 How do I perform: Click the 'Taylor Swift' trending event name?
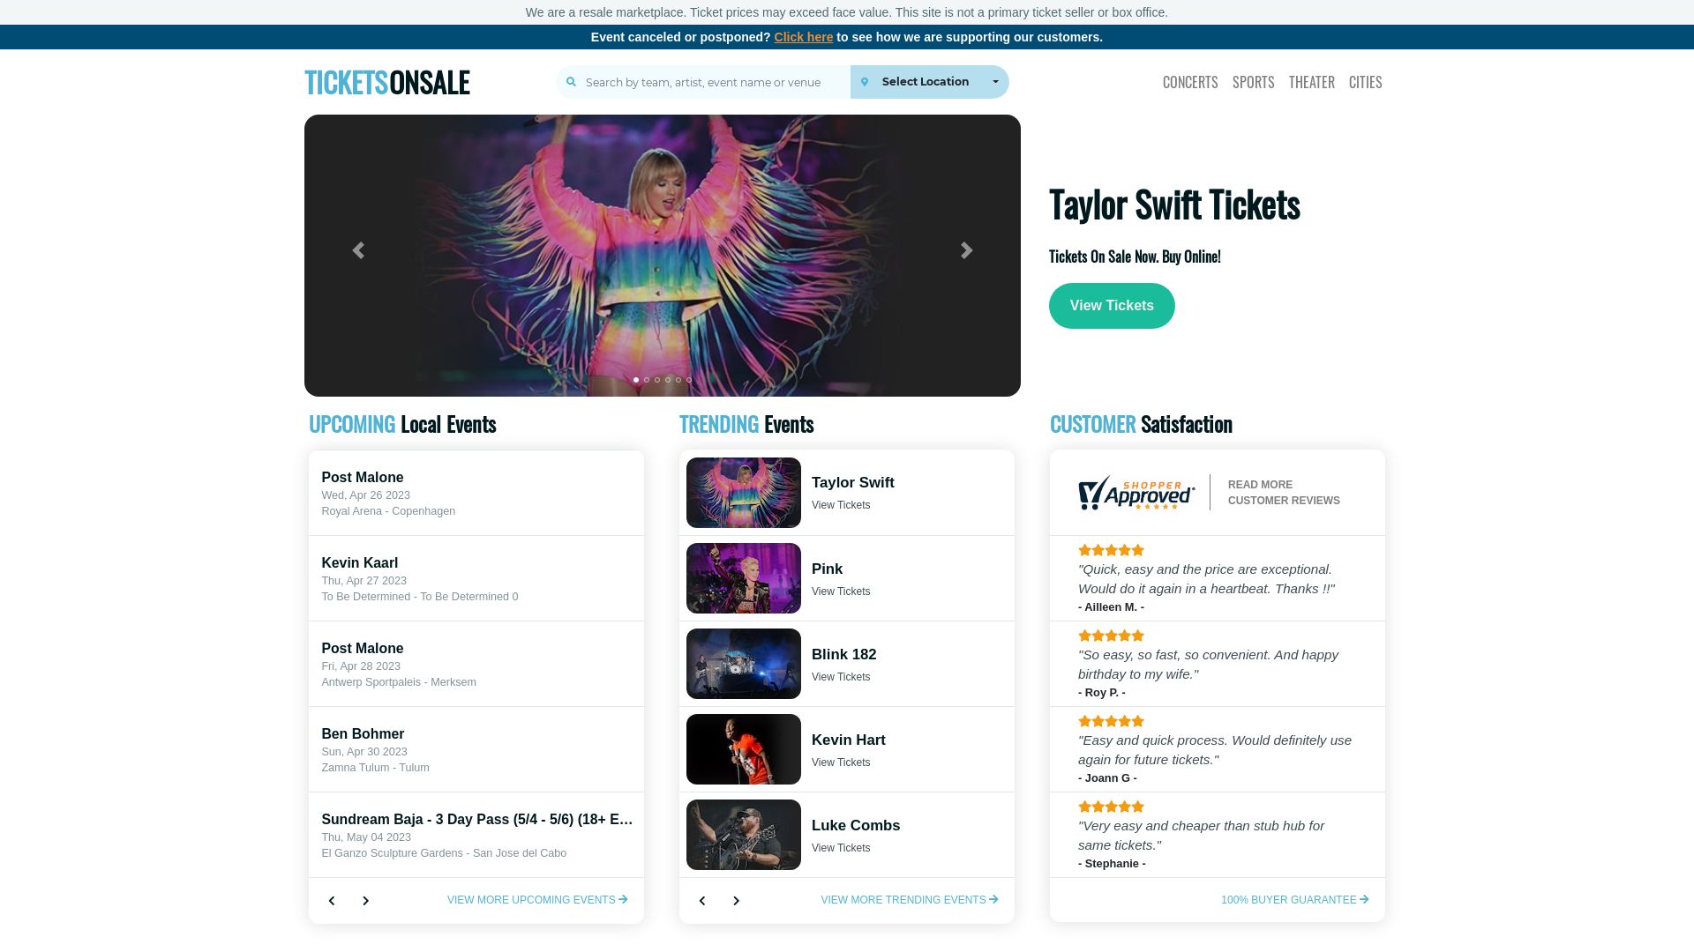(853, 483)
